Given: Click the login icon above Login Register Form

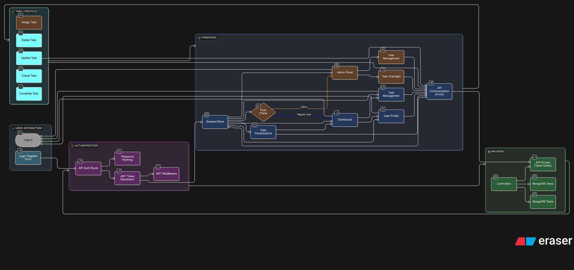Looking at the screenshot, I should pyautogui.click(x=20, y=151).
